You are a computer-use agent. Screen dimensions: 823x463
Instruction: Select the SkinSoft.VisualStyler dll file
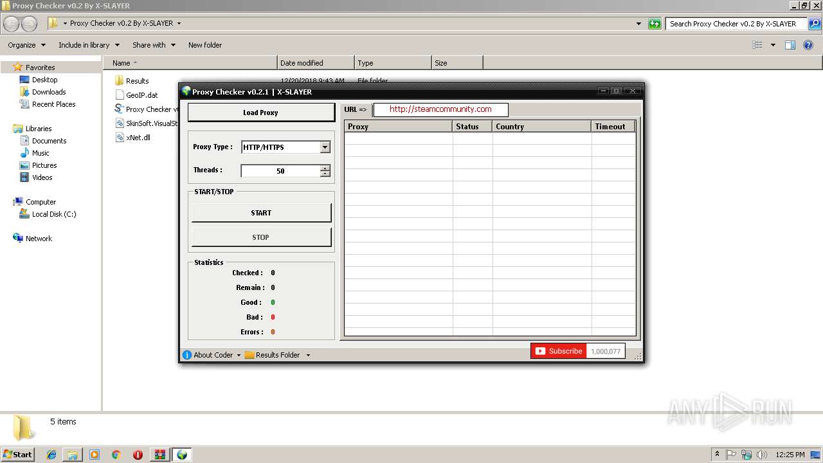coord(147,123)
